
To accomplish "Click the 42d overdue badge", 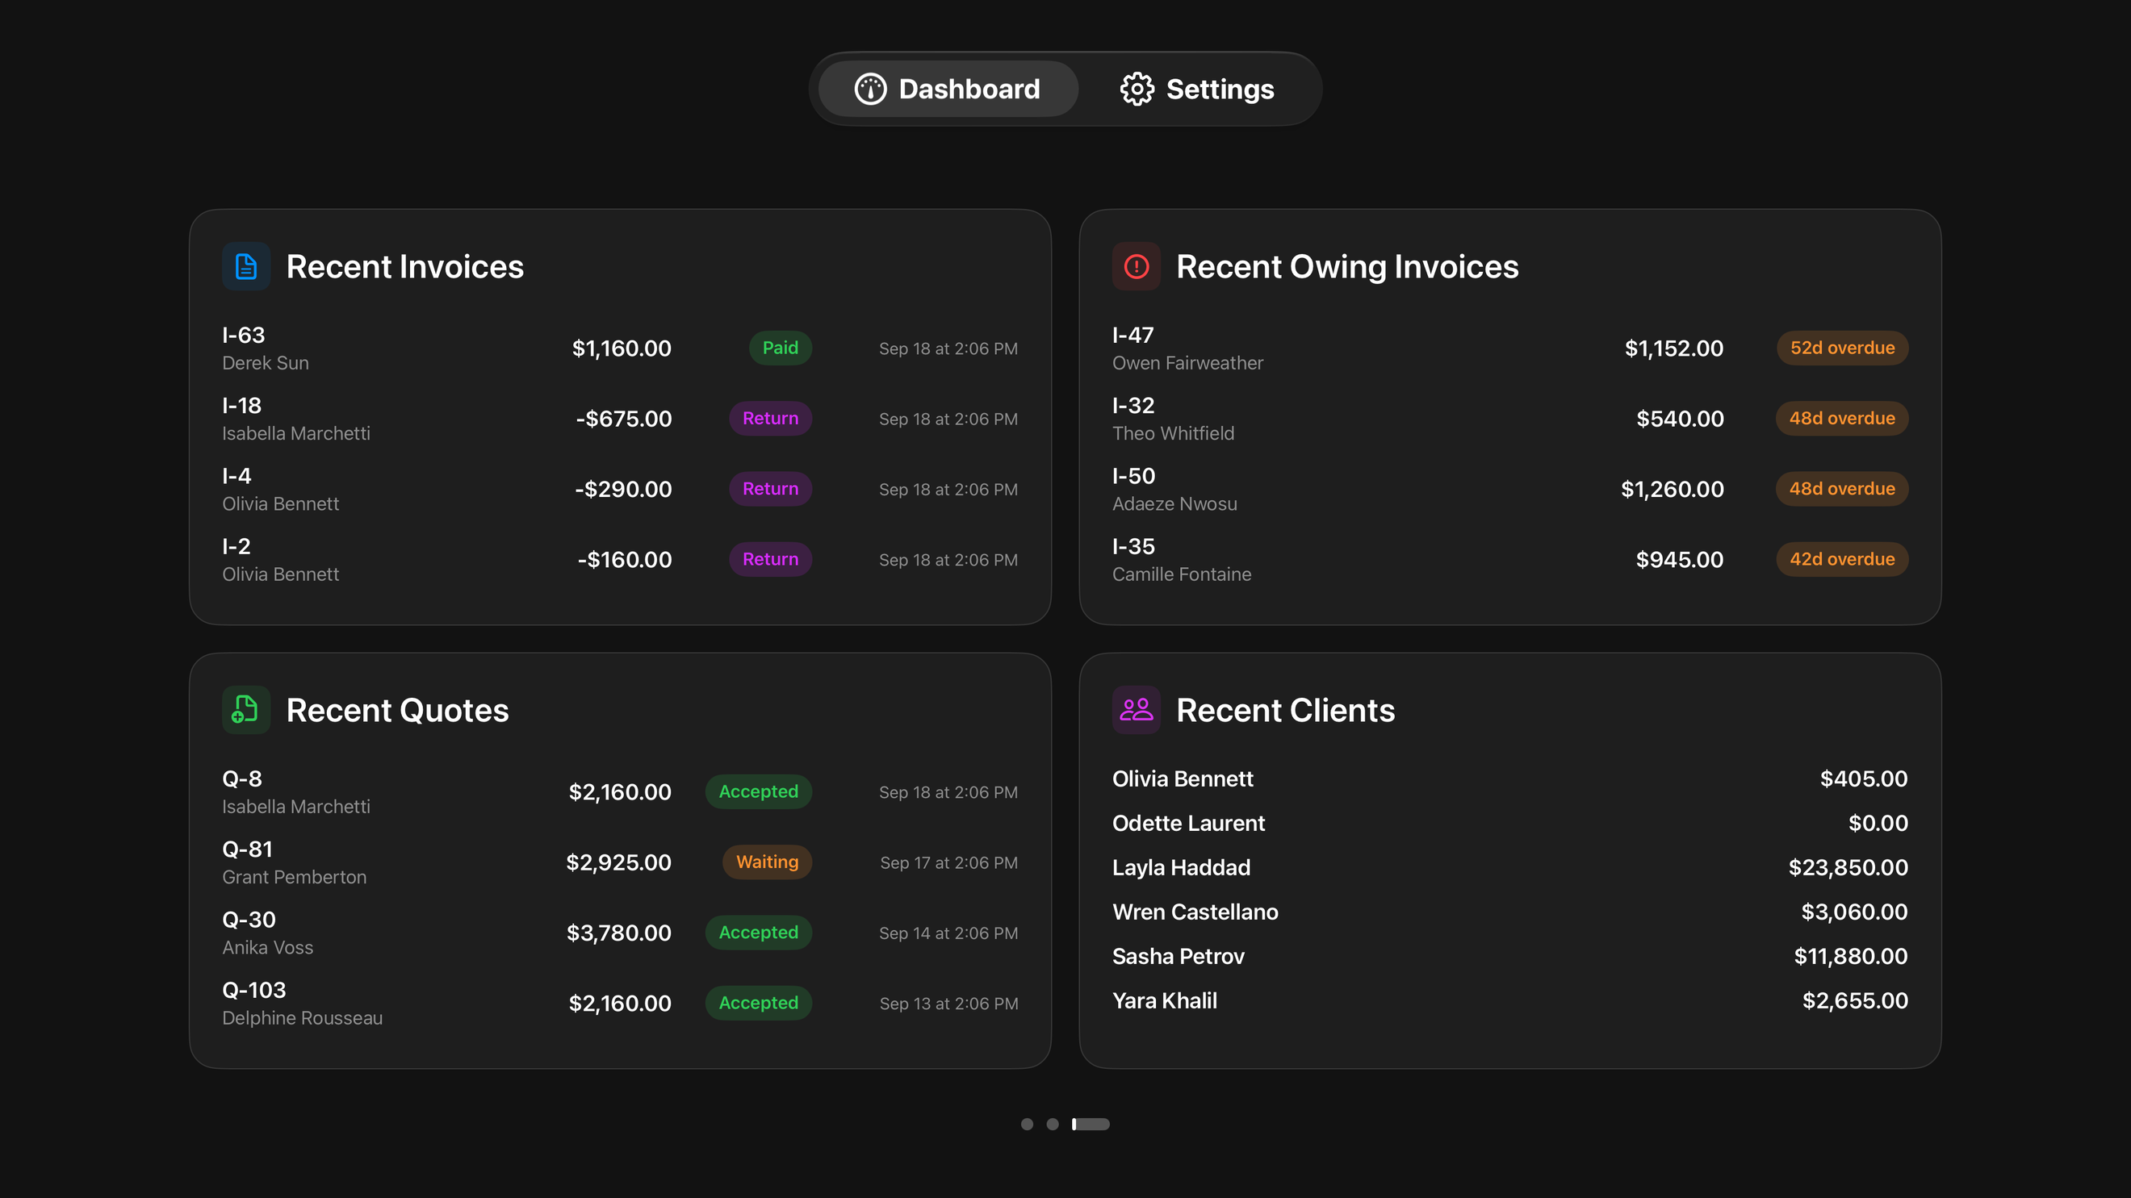I will 1842,559.
